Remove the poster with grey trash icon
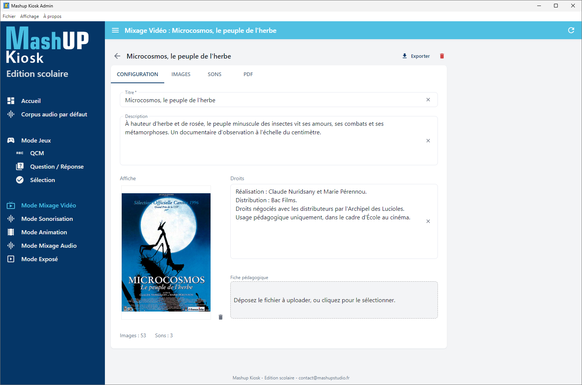Screen dimensions: 582x385 click(221, 317)
